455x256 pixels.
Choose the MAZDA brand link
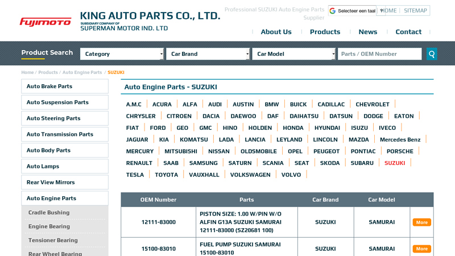[x=359, y=139]
